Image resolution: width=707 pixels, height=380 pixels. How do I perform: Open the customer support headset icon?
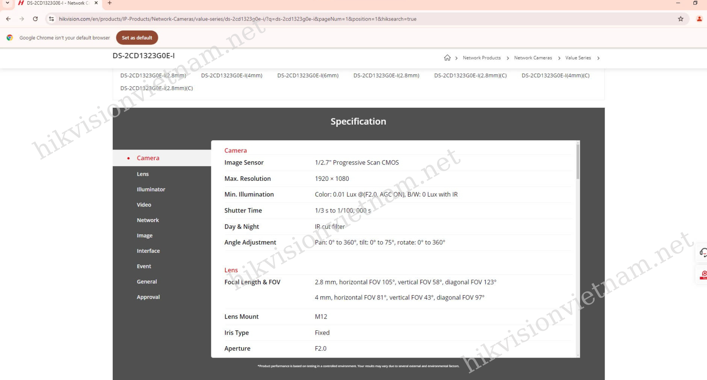pos(703,252)
